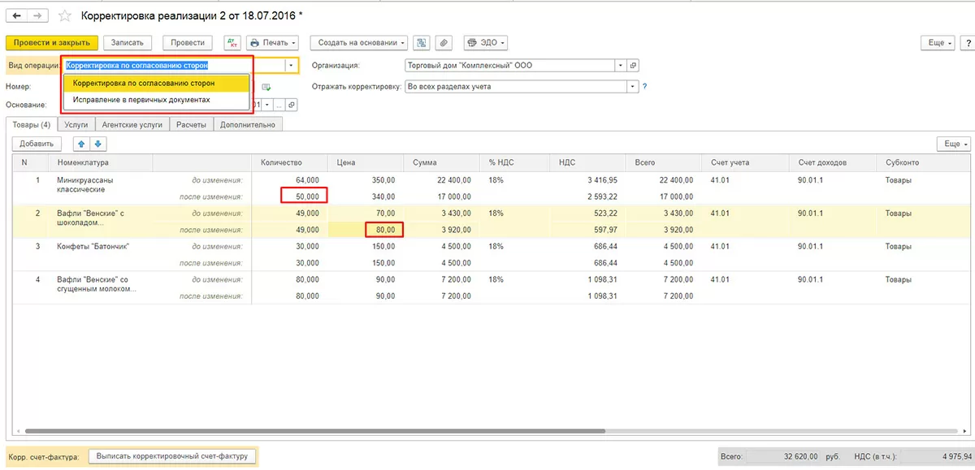
Task: Show Дт/Кт accounting entries icon
Action: [x=232, y=43]
